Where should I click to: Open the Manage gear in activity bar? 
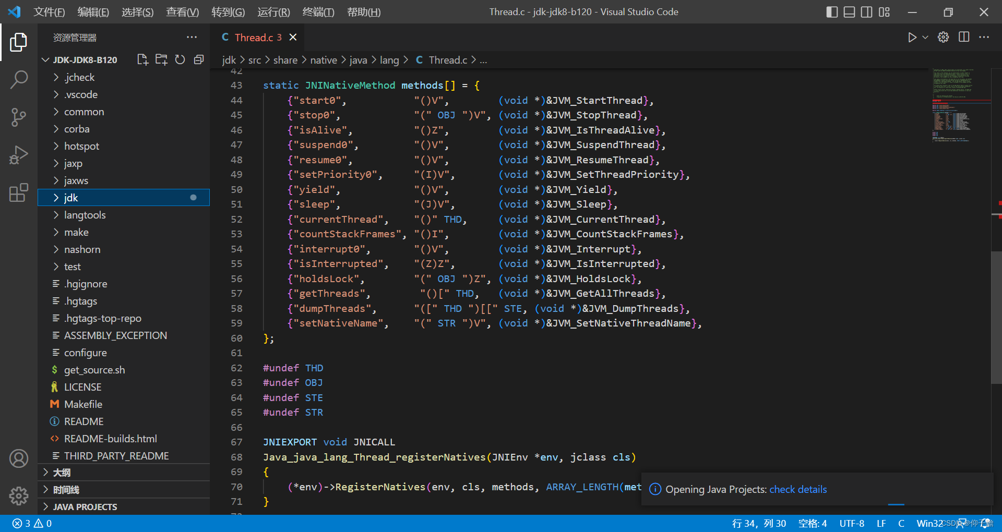click(x=19, y=495)
